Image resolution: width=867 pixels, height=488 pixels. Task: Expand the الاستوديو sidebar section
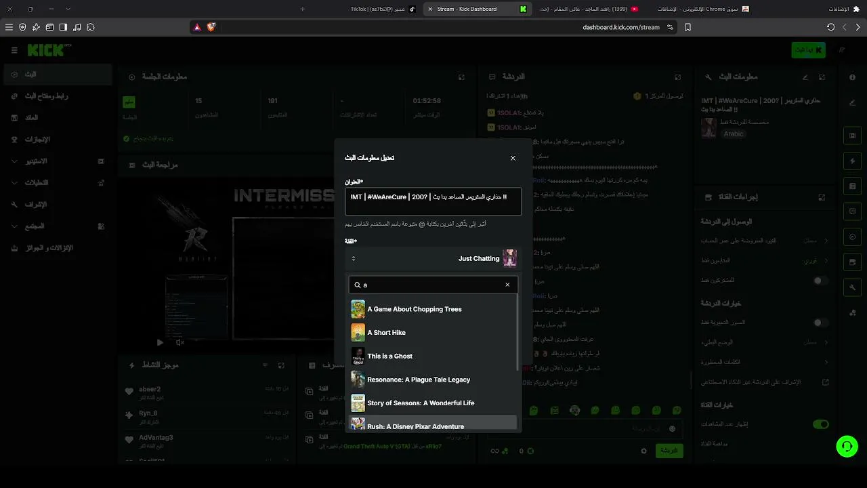(58, 161)
